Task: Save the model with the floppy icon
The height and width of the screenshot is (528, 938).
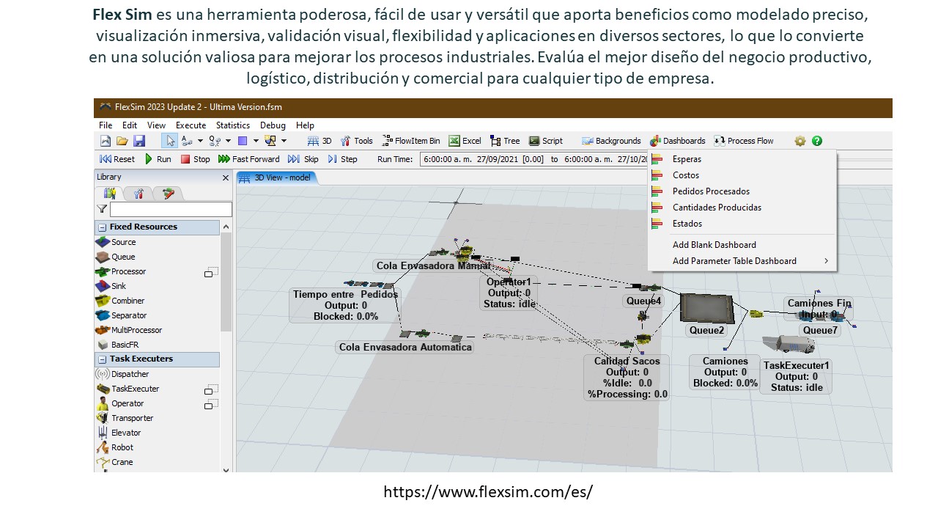Action: (139, 141)
